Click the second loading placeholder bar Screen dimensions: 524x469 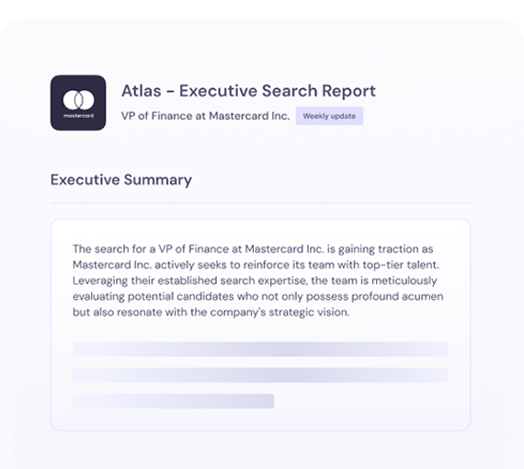coord(261,375)
